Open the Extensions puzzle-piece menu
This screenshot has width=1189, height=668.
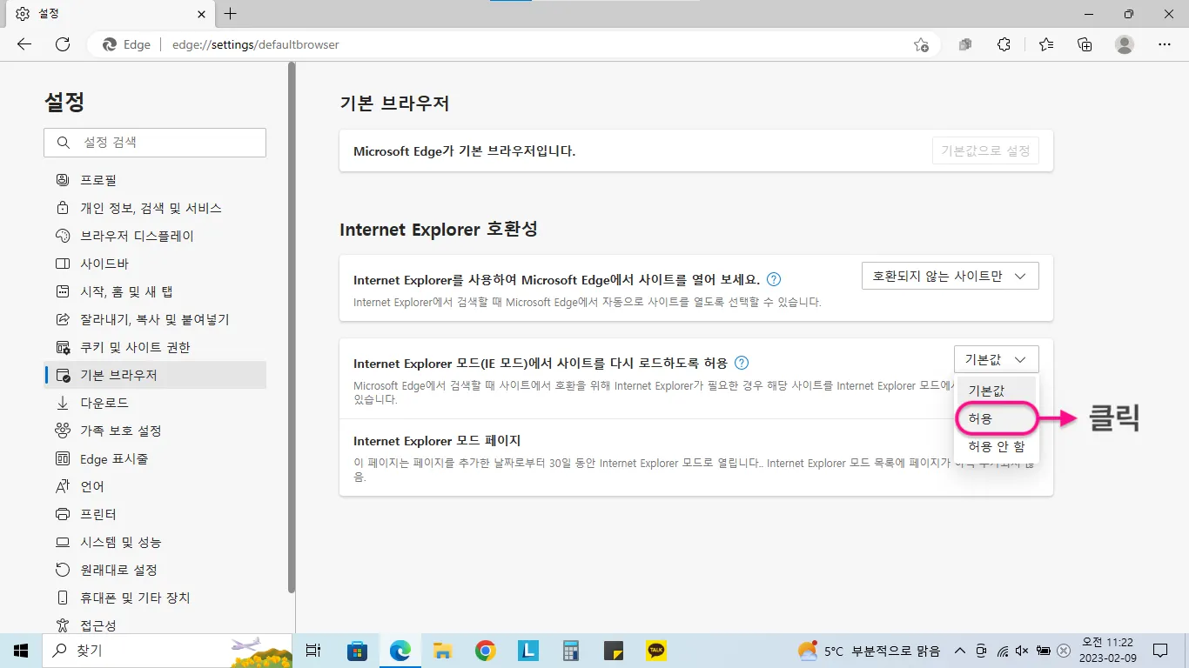(x=1004, y=44)
